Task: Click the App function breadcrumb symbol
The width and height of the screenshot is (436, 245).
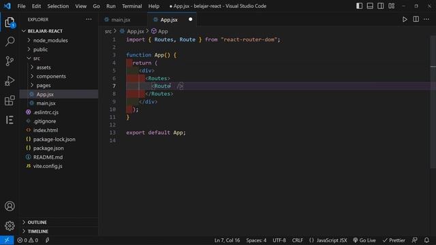Action: coord(159,31)
